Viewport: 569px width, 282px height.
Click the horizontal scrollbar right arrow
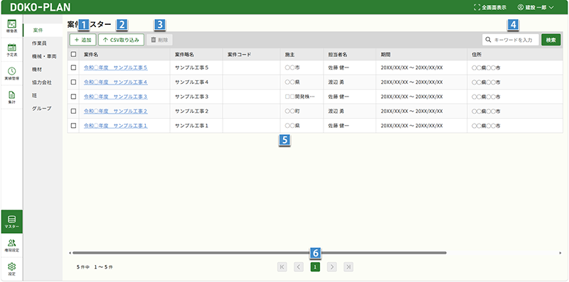(x=560, y=253)
